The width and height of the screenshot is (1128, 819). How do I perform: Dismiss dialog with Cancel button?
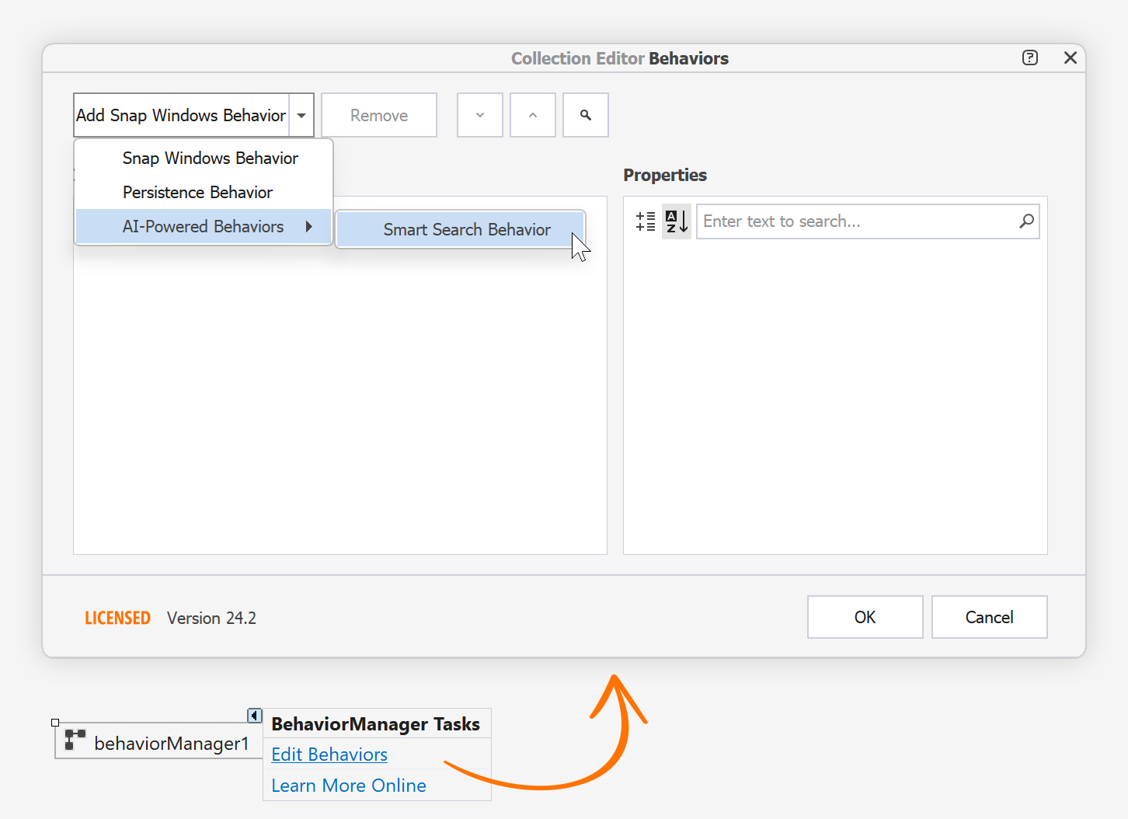tap(989, 617)
